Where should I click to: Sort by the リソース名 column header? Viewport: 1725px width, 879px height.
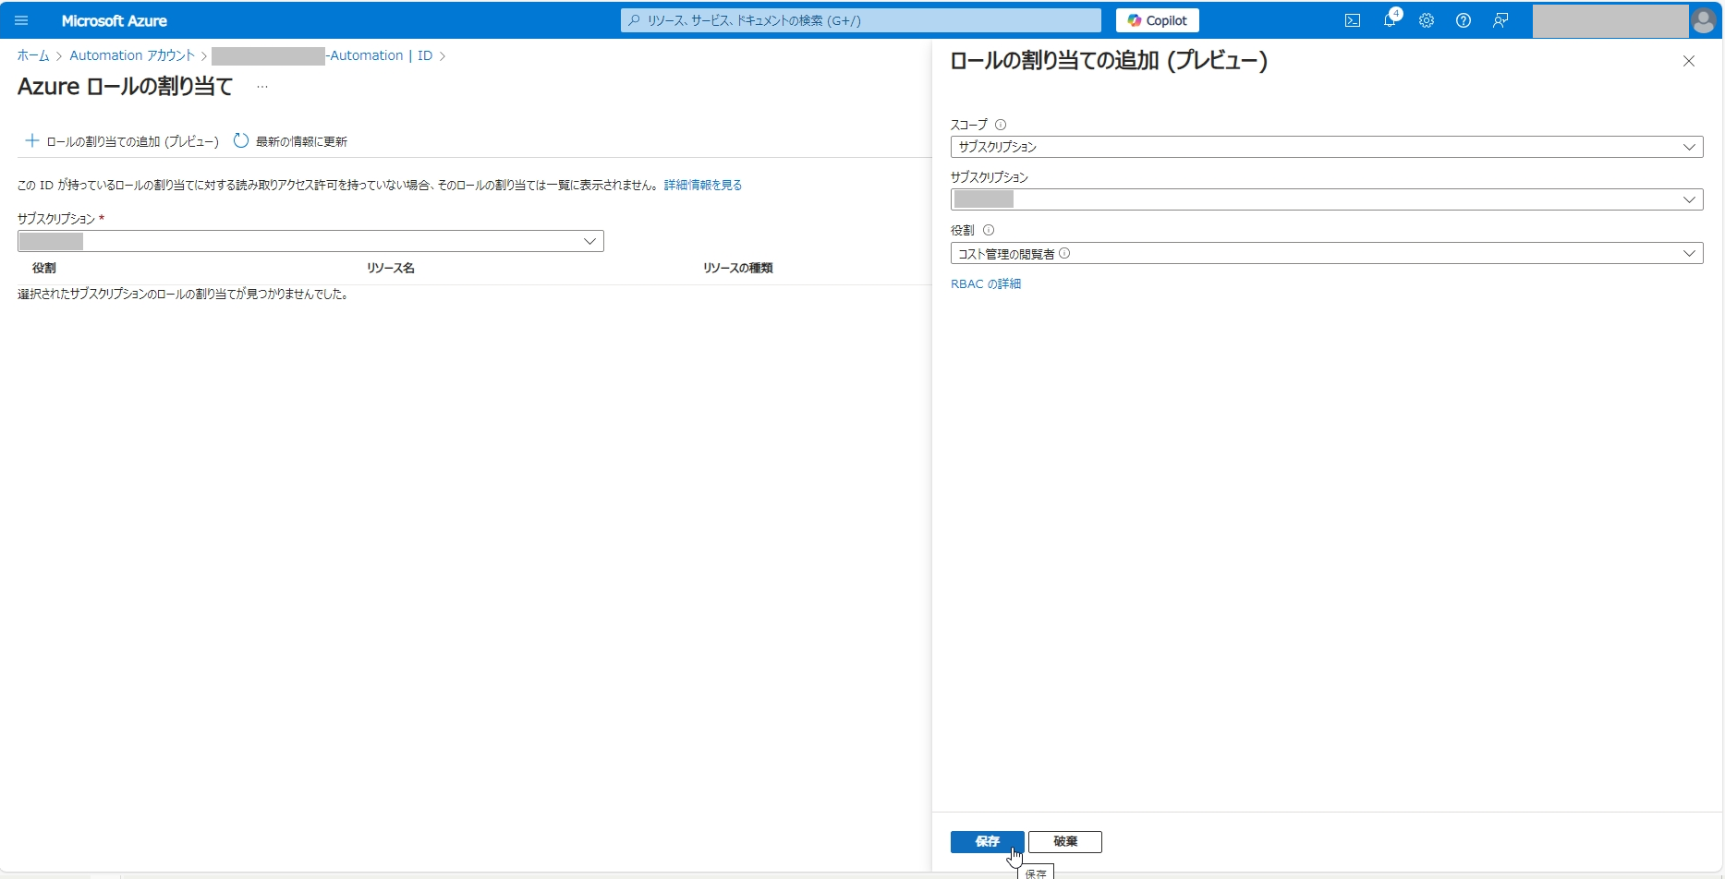coord(391,268)
